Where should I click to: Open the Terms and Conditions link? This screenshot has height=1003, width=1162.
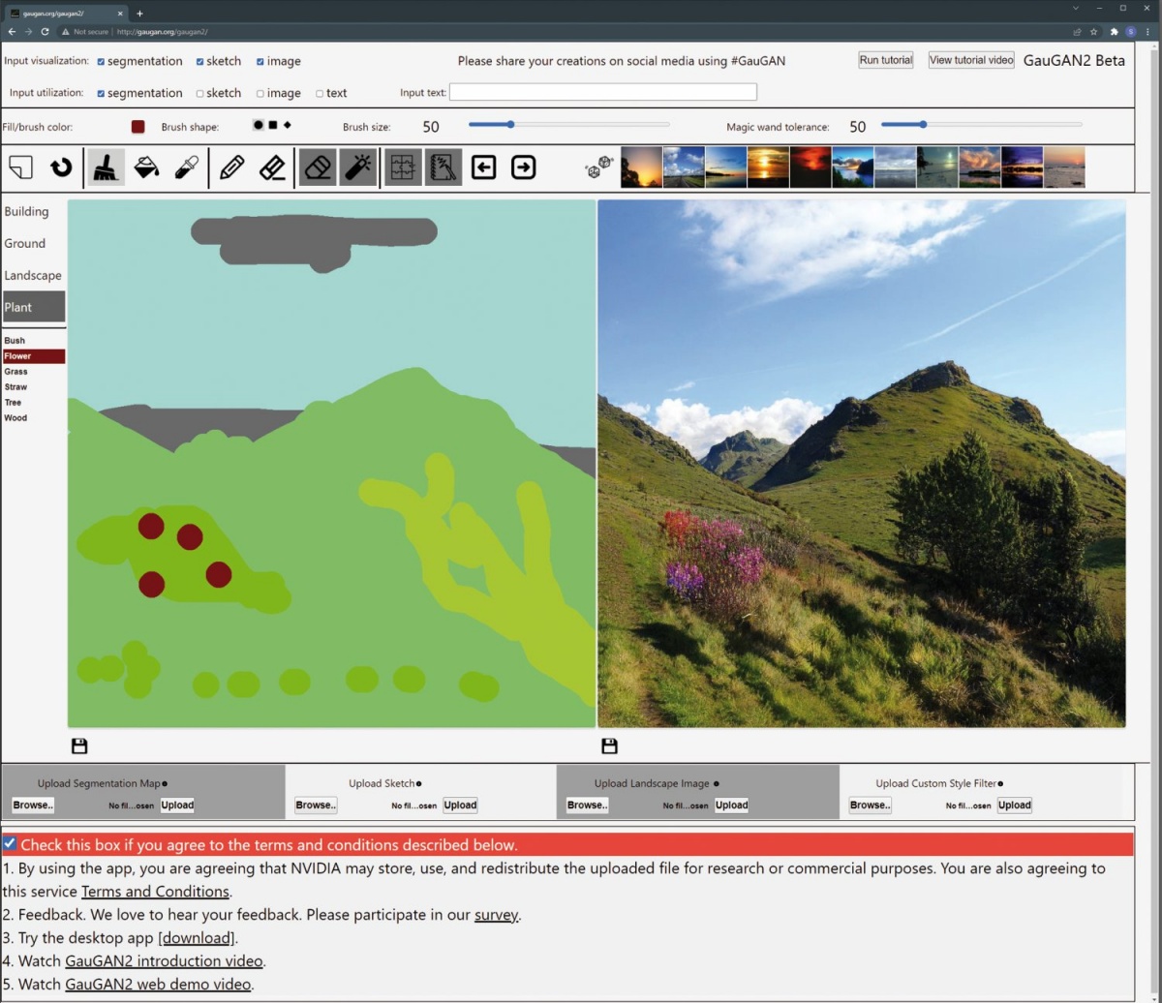155,892
